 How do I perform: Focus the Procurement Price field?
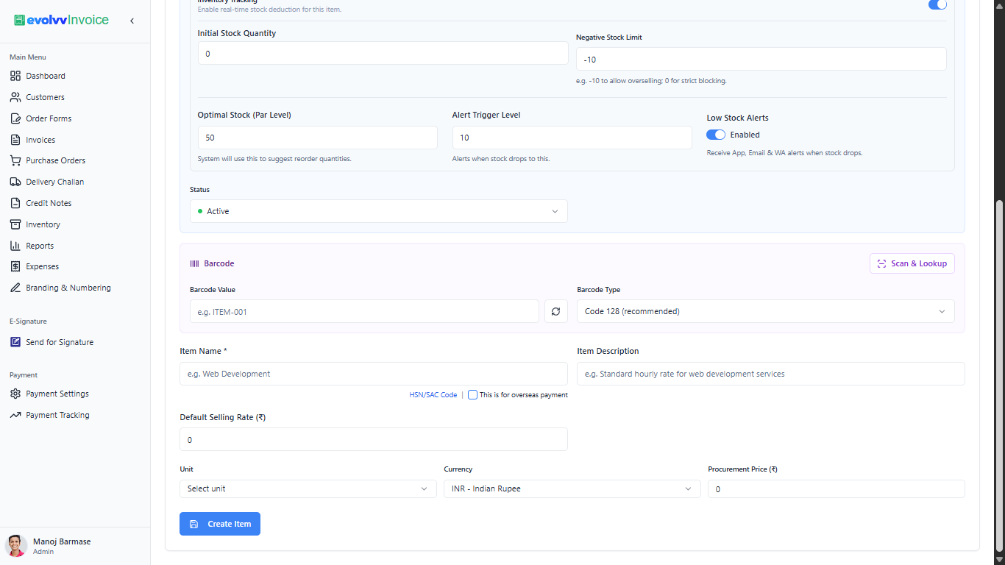click(x=837, y=488)
